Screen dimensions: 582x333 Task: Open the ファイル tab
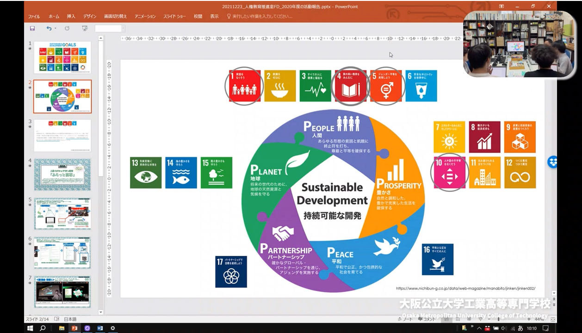(34, 16)
